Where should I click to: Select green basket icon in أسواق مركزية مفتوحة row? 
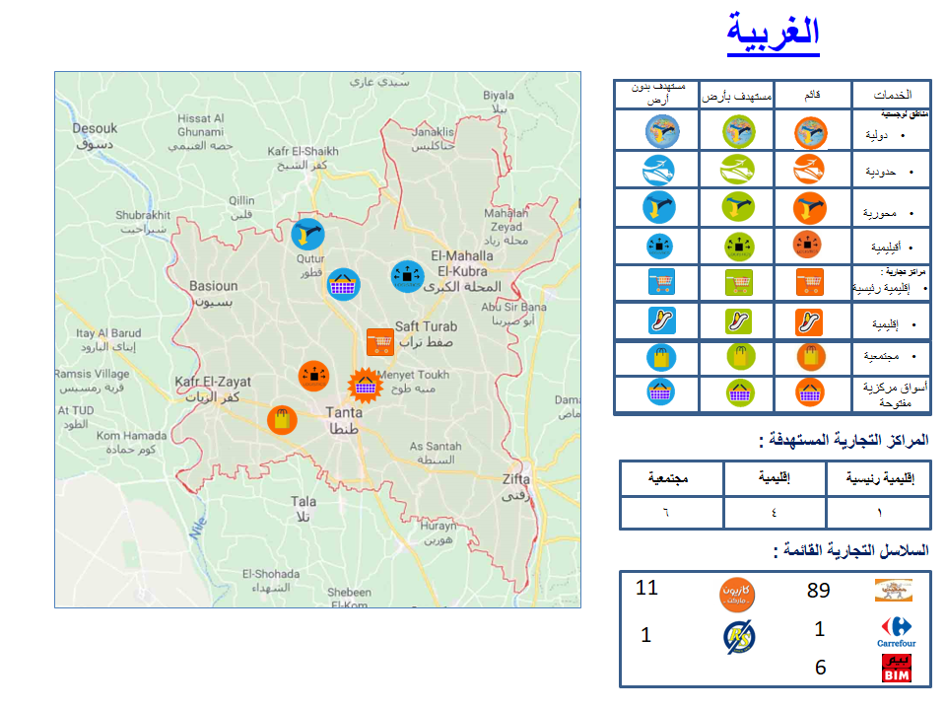[x=740, y=393]
